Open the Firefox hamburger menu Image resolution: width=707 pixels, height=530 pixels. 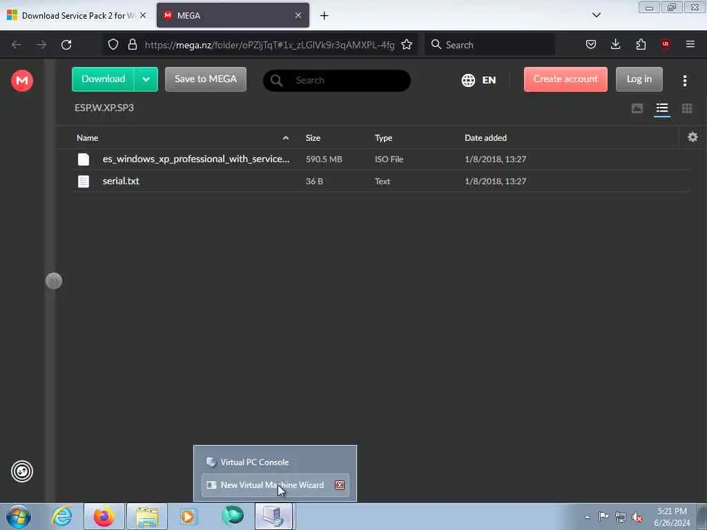(690, 44)
